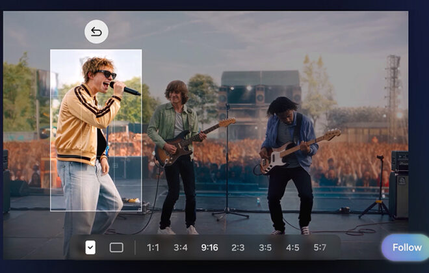Click inside the crop frame on the singer
The height and width of the screenshot is (273, 429).
96,130
